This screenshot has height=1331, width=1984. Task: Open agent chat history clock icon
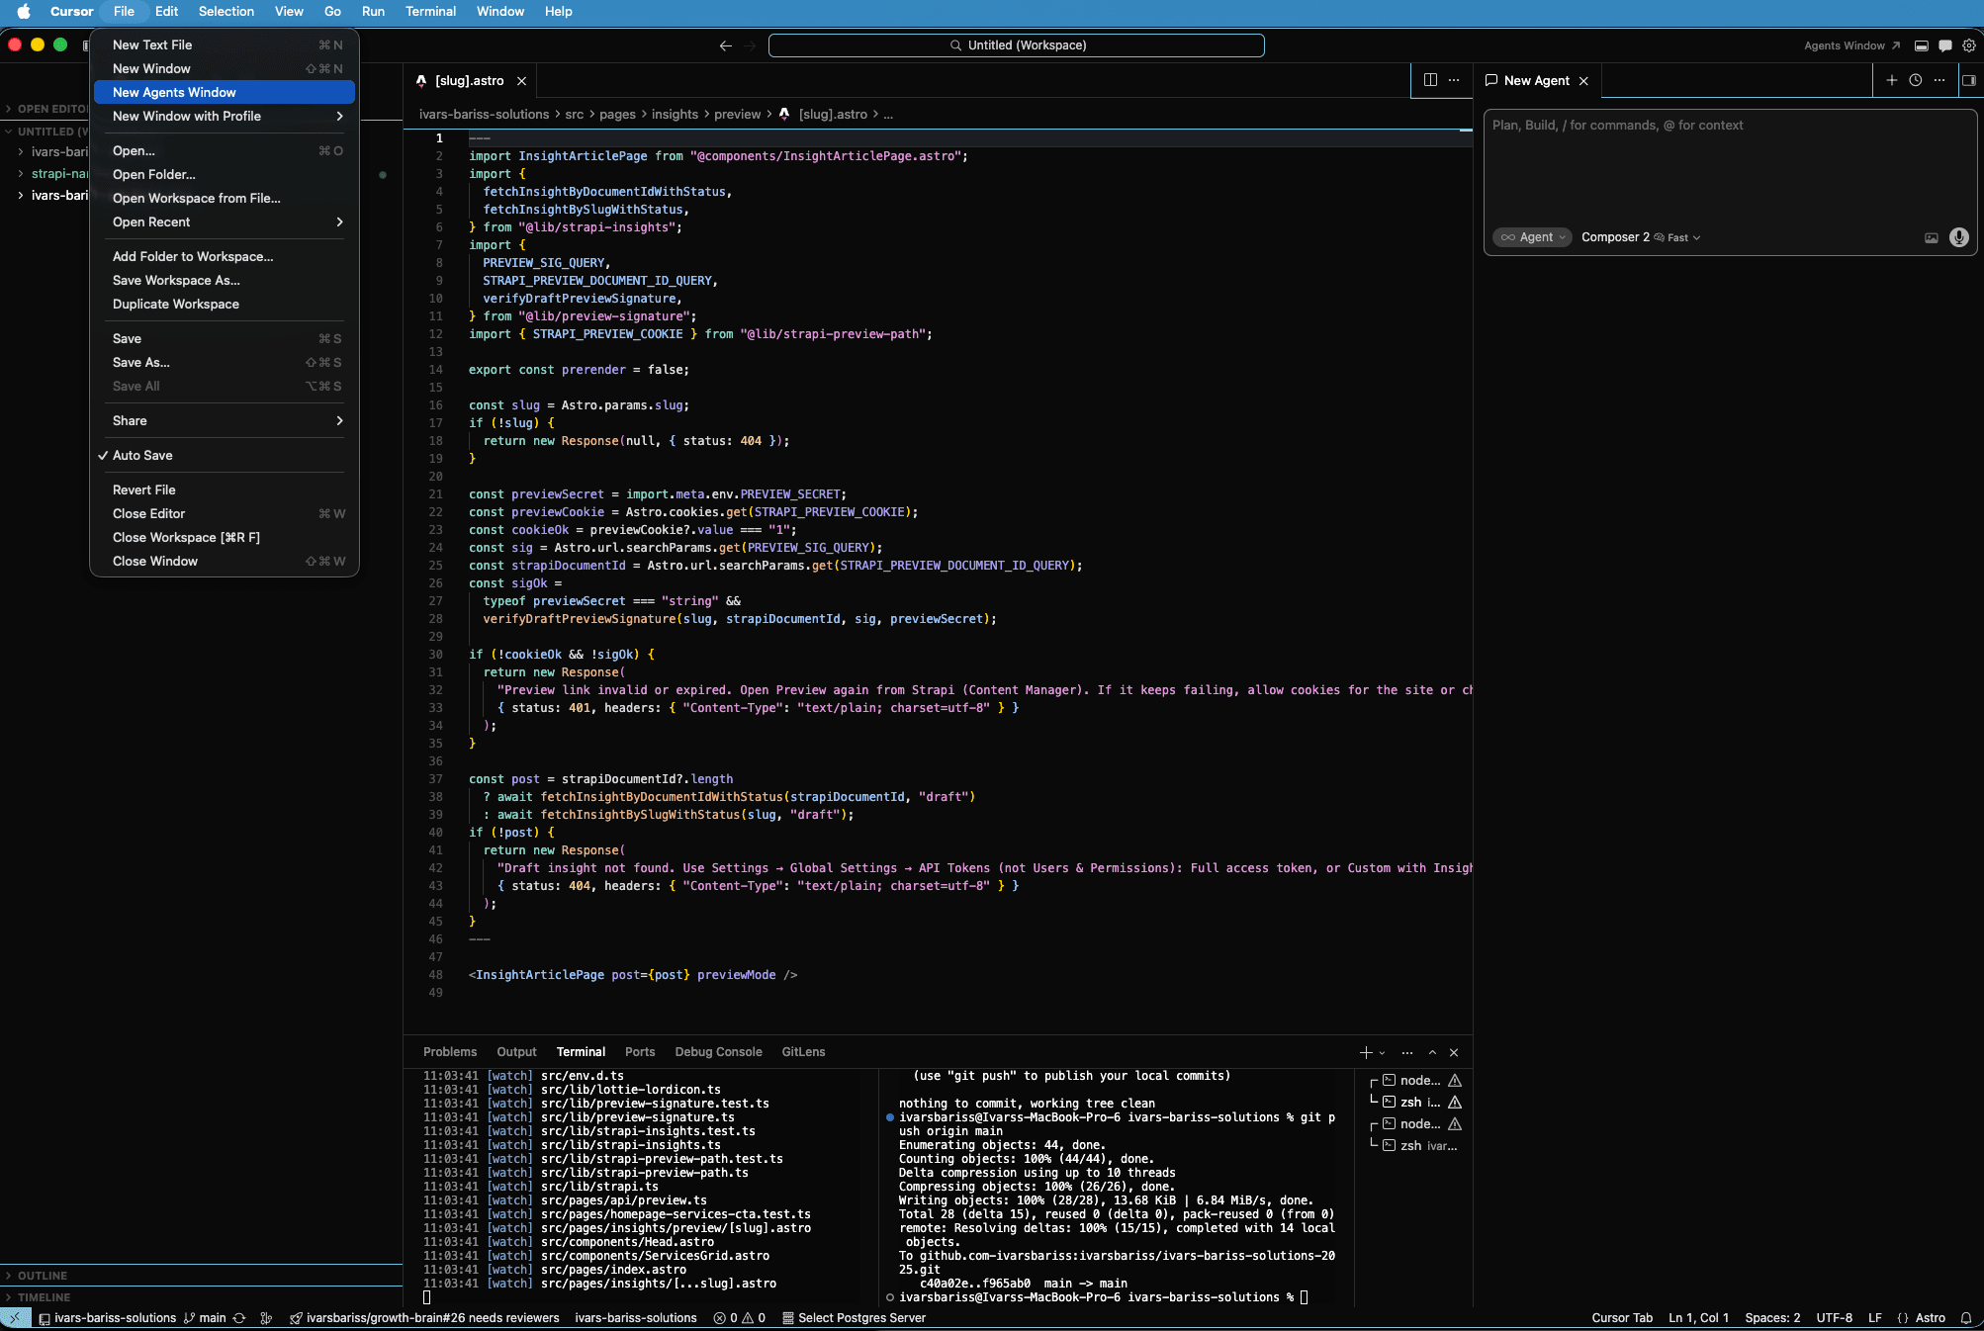(x=1916, y=81)
